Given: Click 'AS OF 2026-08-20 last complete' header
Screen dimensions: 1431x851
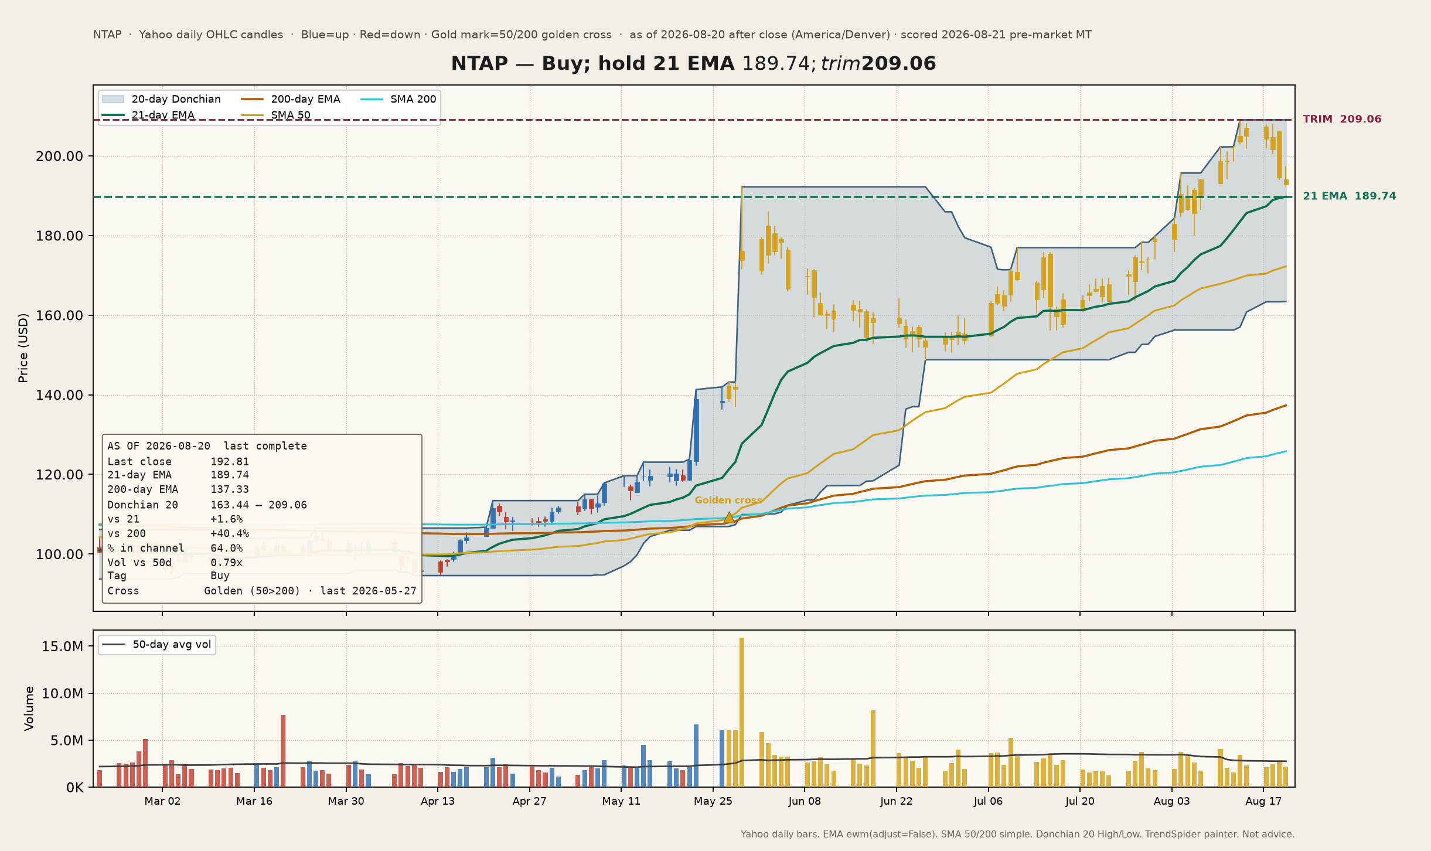Looking at the screenshot, I should click(207, 446).
